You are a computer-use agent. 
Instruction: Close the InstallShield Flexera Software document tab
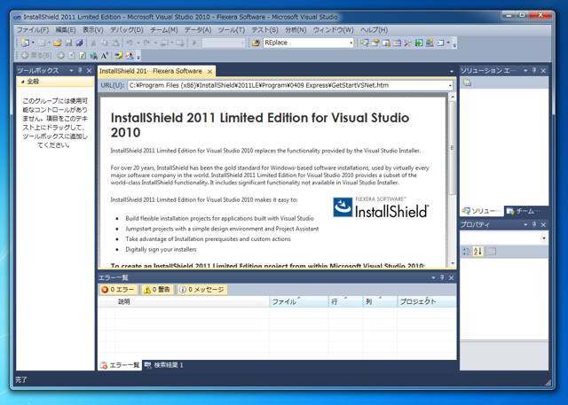point(209,72)
